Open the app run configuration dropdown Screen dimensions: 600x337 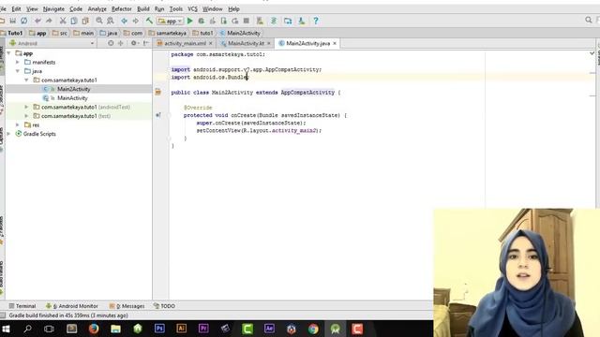pyautogui.click(x=171, y=21)
